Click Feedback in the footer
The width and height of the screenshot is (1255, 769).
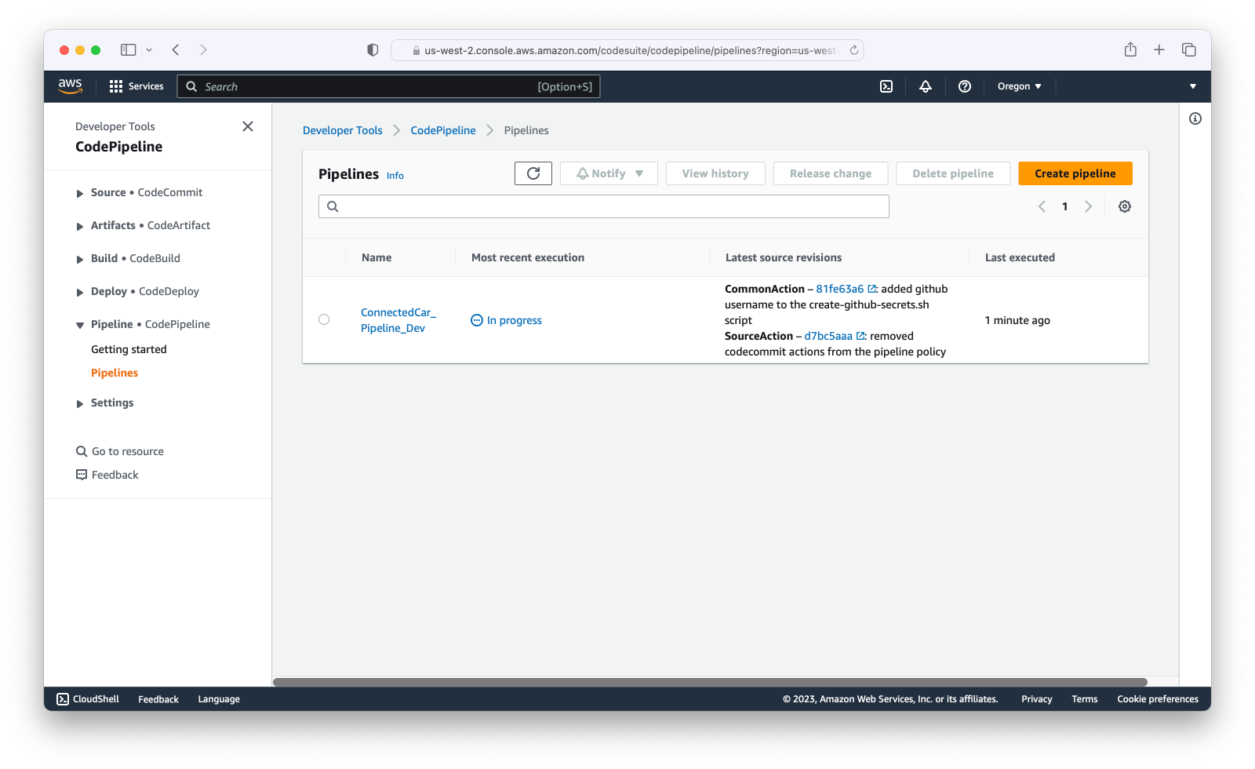pos(158,699)
